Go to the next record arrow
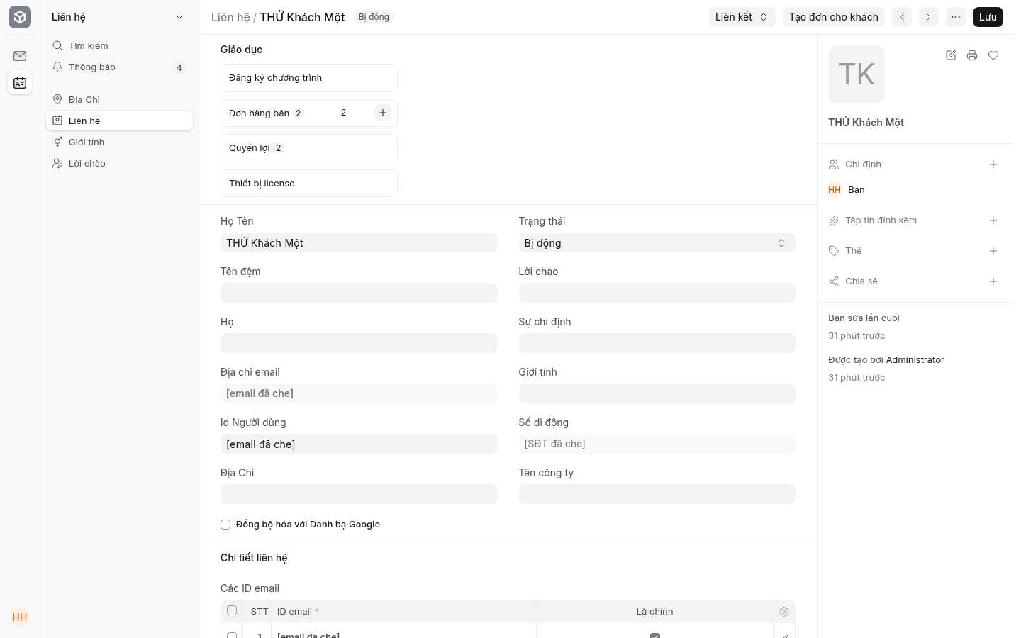The height and width of the screenshot is (638, 1021). tap(929, 17)
